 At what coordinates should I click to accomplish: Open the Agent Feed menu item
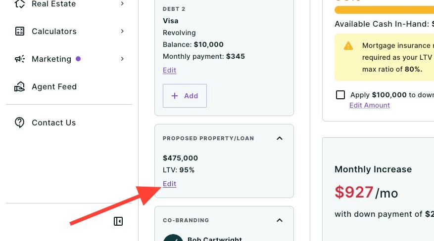coord(54,87)
